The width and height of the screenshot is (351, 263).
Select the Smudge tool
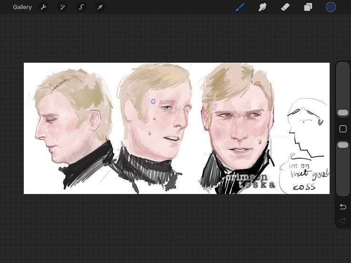pos(262,7)
